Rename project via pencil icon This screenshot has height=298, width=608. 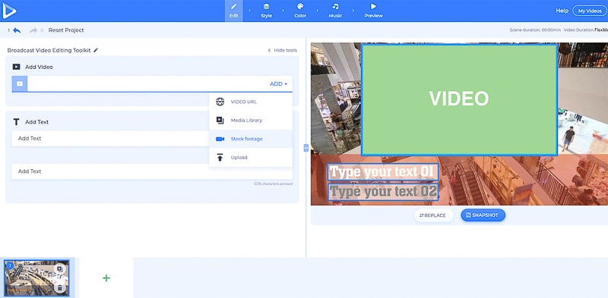coord(96,50)
